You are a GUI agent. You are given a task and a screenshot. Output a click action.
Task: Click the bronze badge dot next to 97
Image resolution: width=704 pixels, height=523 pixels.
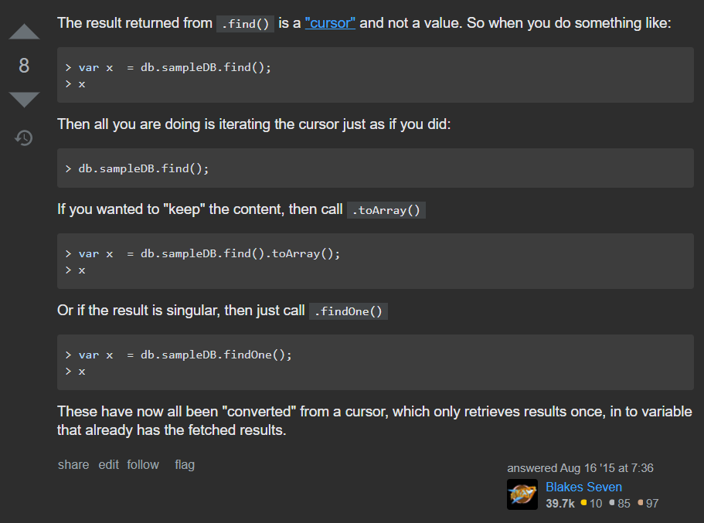pos(641,504)
